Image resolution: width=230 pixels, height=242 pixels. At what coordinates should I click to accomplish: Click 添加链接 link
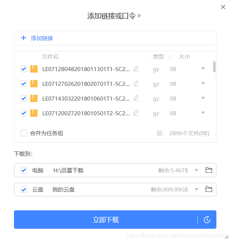pos(42,38)
